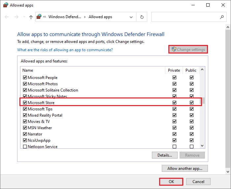Select the Narrator row text

pyautogui.click(x=35, y=134)
